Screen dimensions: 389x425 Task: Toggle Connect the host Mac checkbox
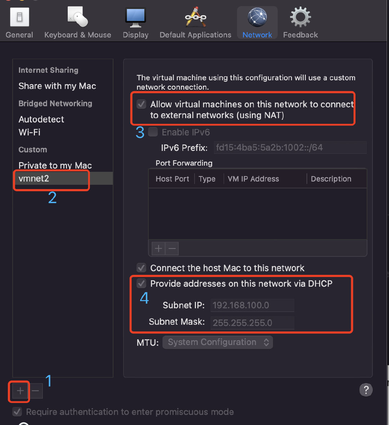141,268
